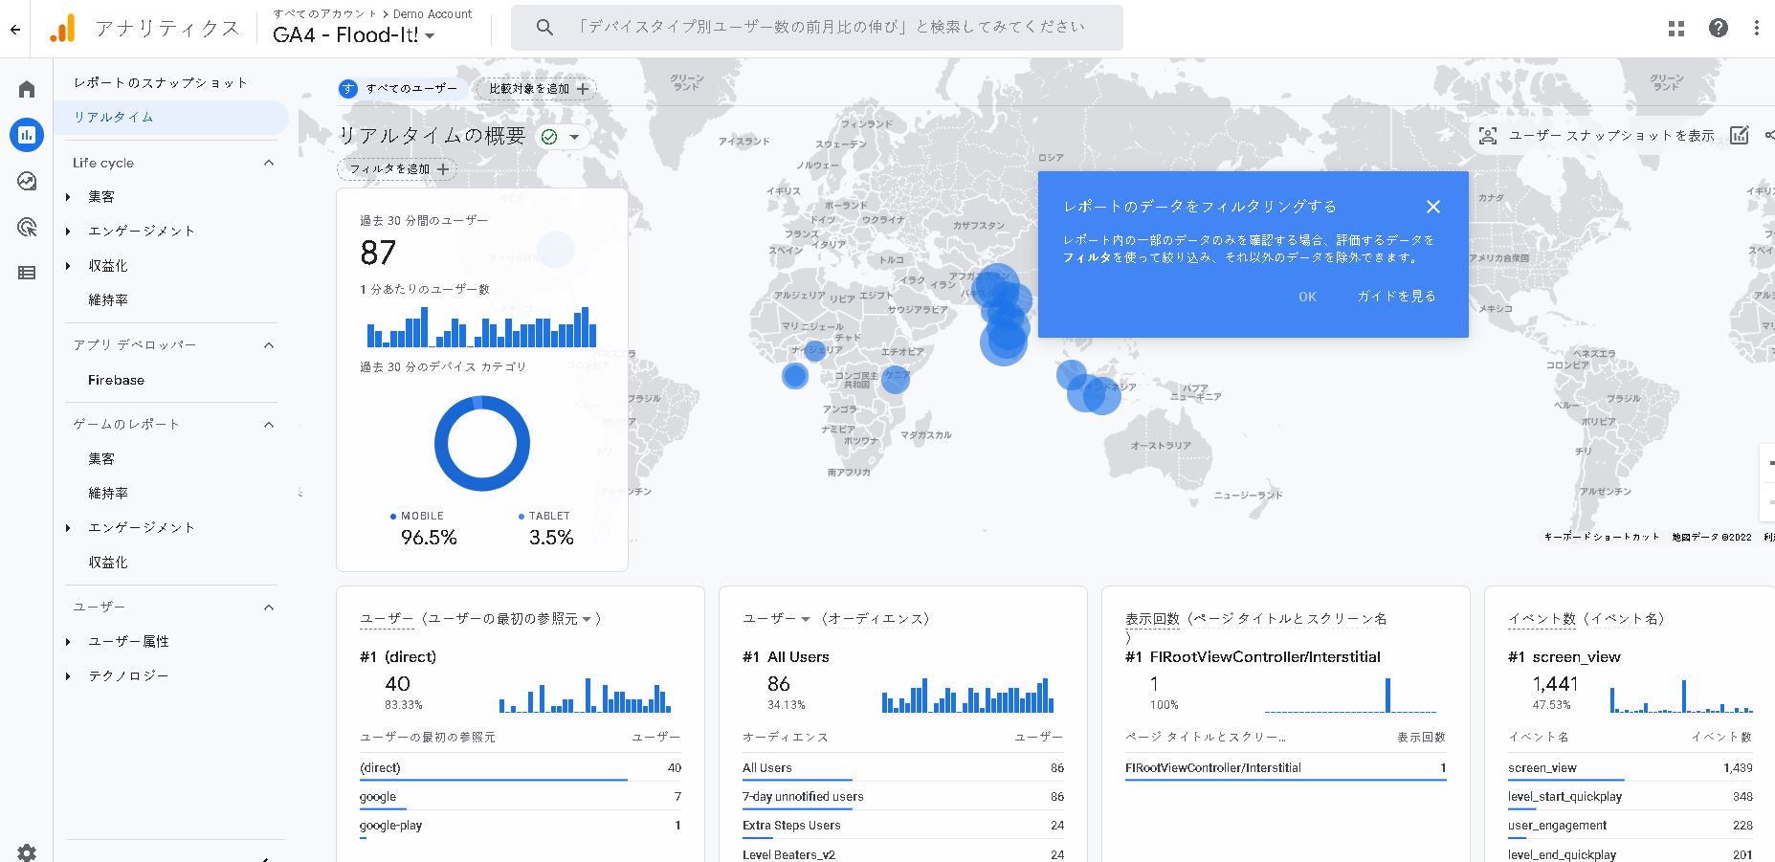Expand エンゲージメント under game reports
The image size is (1775, 862).
point(68,528)
